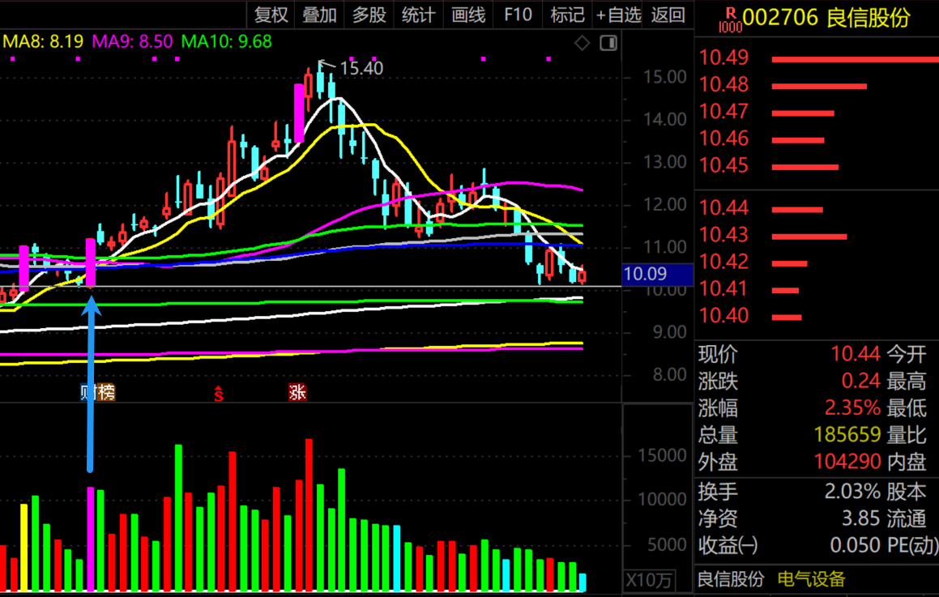
Task: Click the 画线 drawing tools button
Action: point(467,15)
